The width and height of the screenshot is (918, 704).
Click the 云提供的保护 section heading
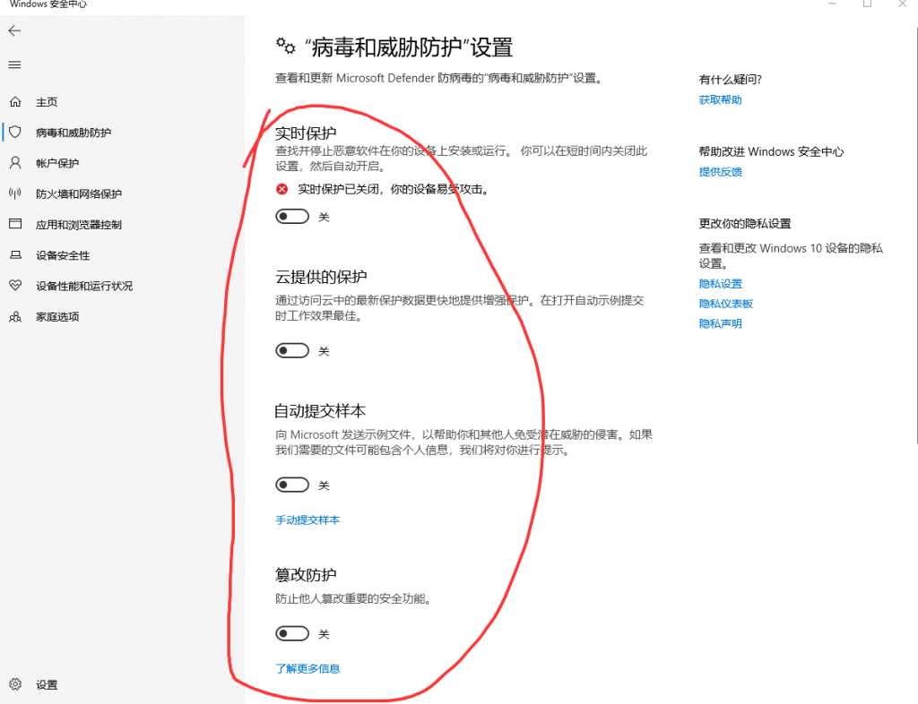pyautogui.click(x=321, y=277)
